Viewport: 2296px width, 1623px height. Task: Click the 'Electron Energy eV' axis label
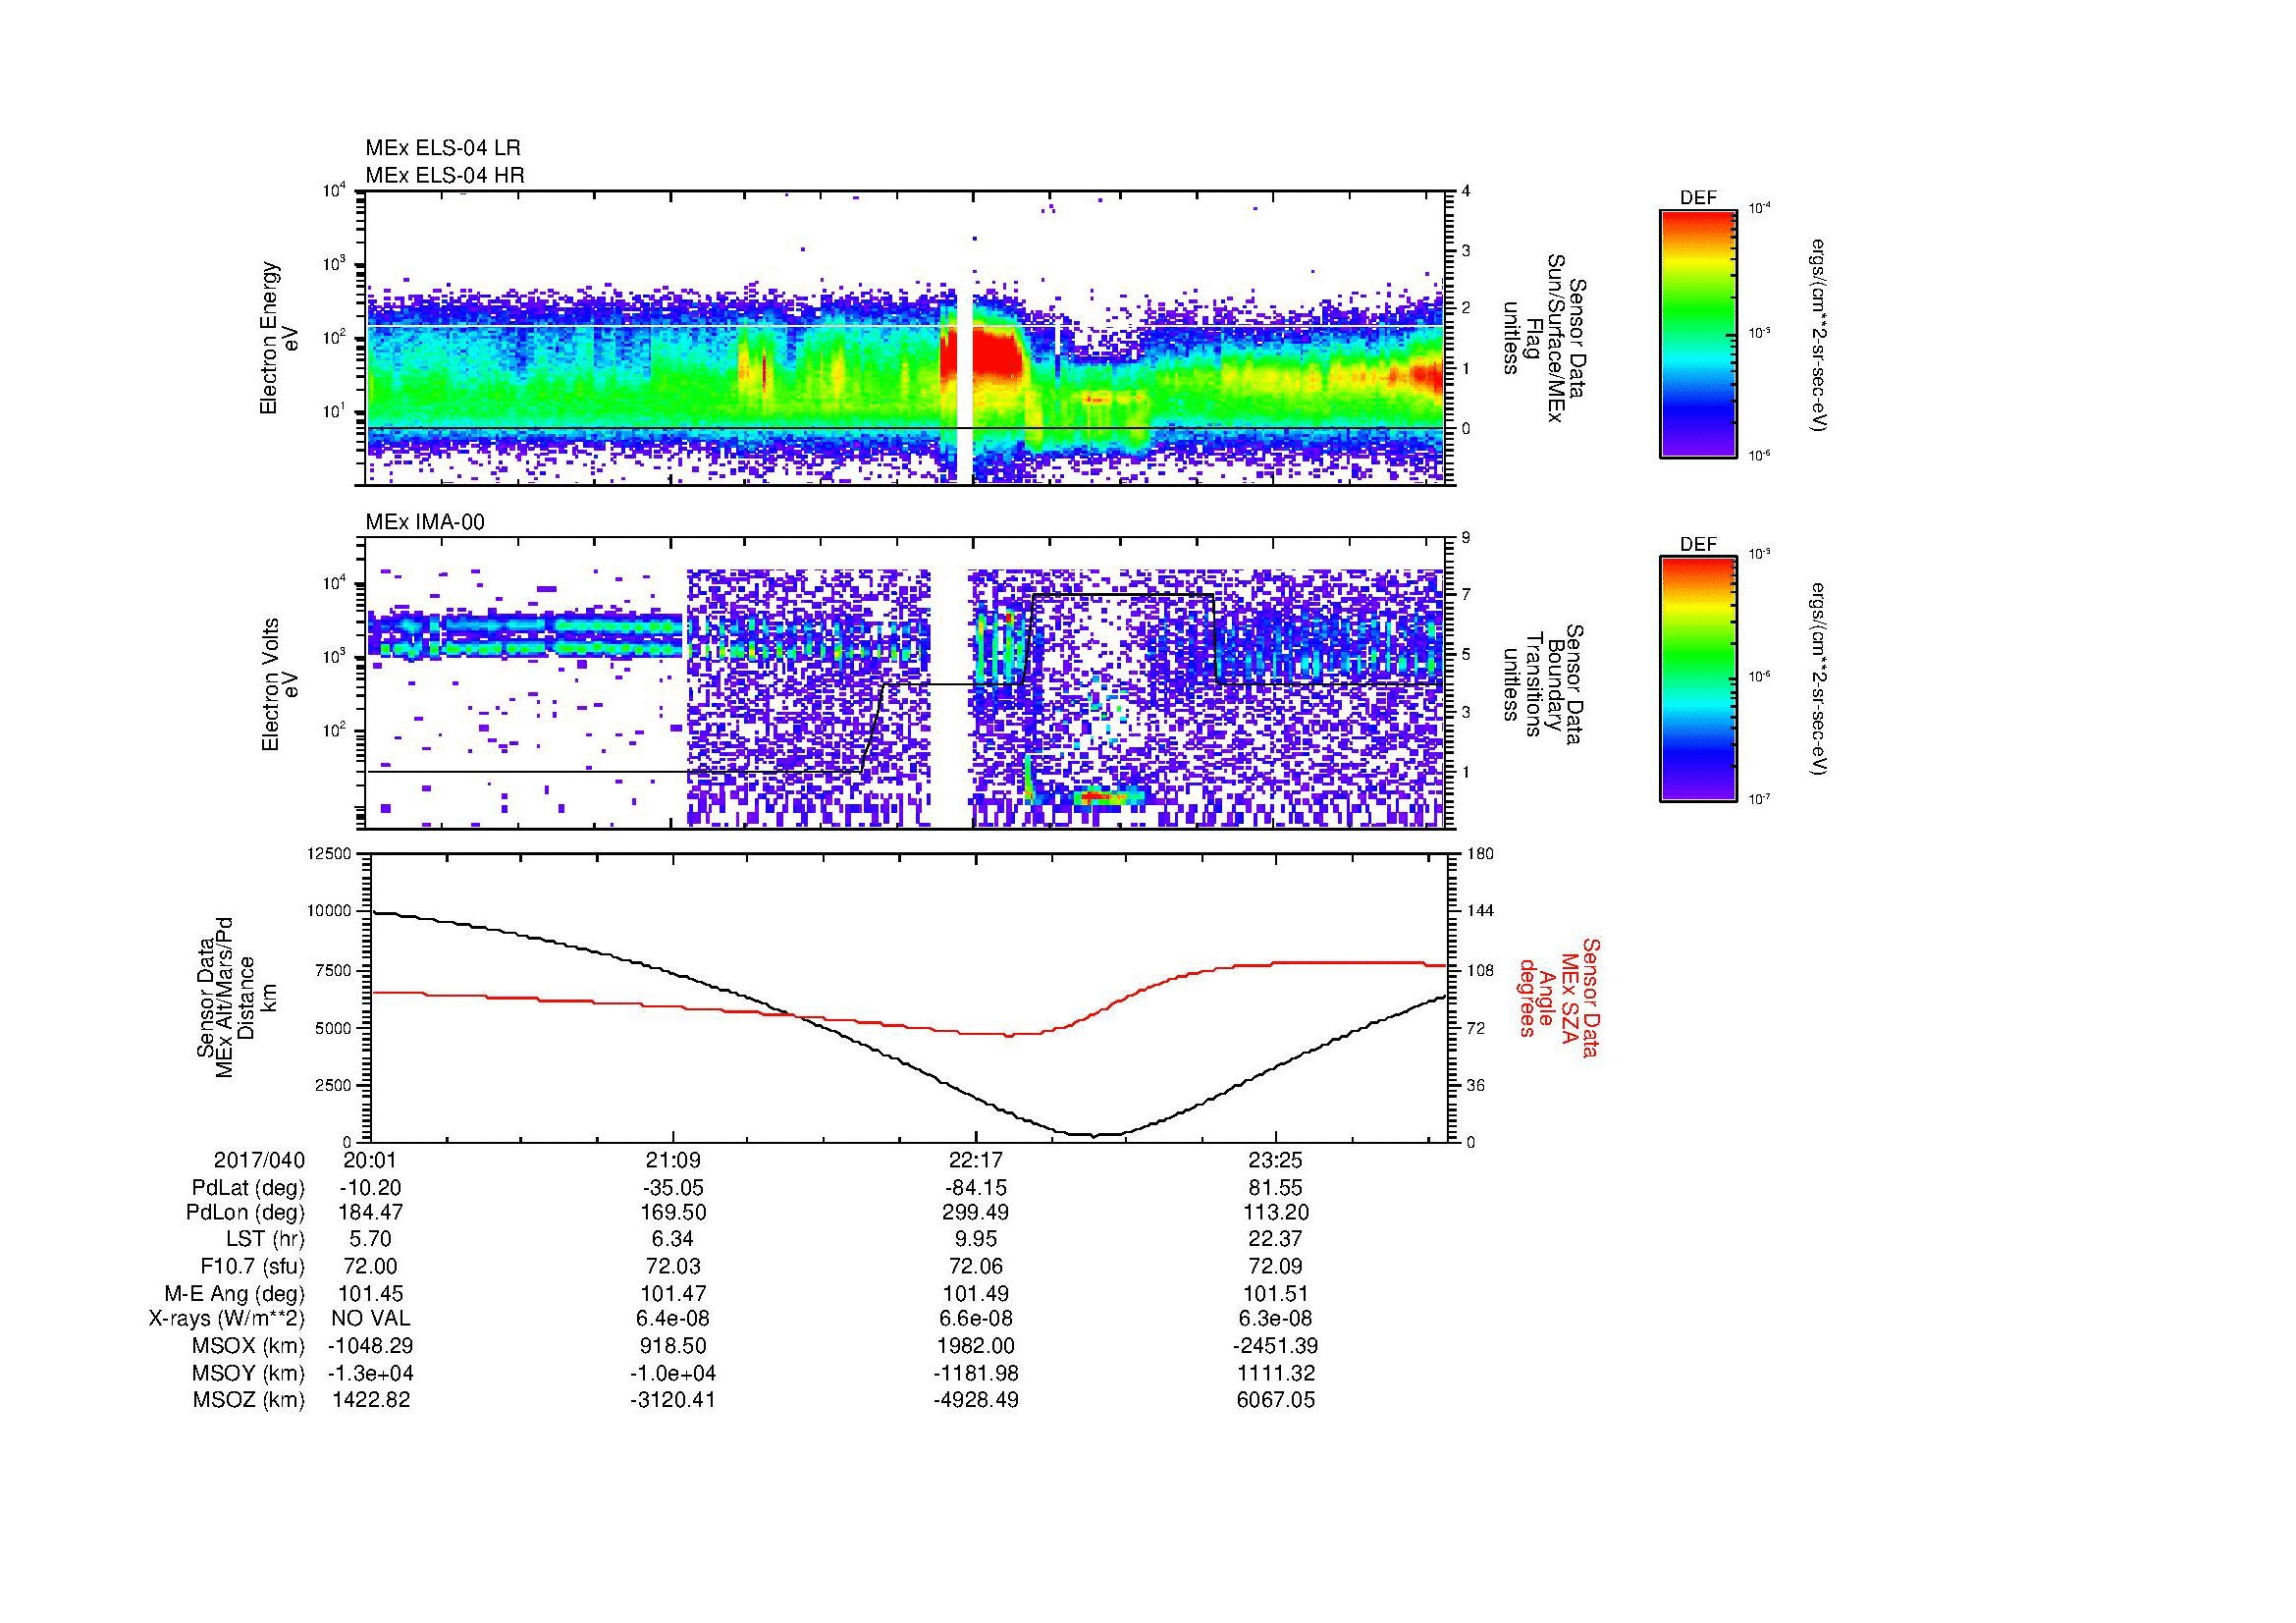[x=279, y=338]
